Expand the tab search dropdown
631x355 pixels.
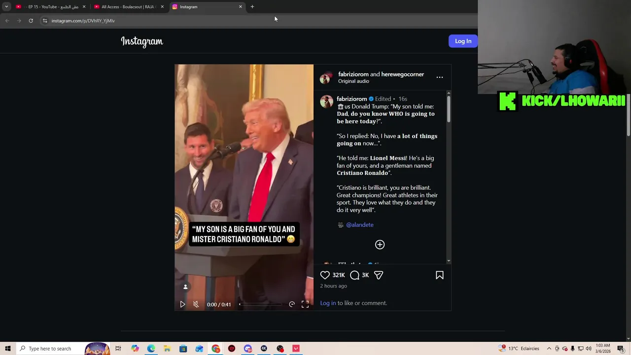pyautogui.click(x=6, y=7)
